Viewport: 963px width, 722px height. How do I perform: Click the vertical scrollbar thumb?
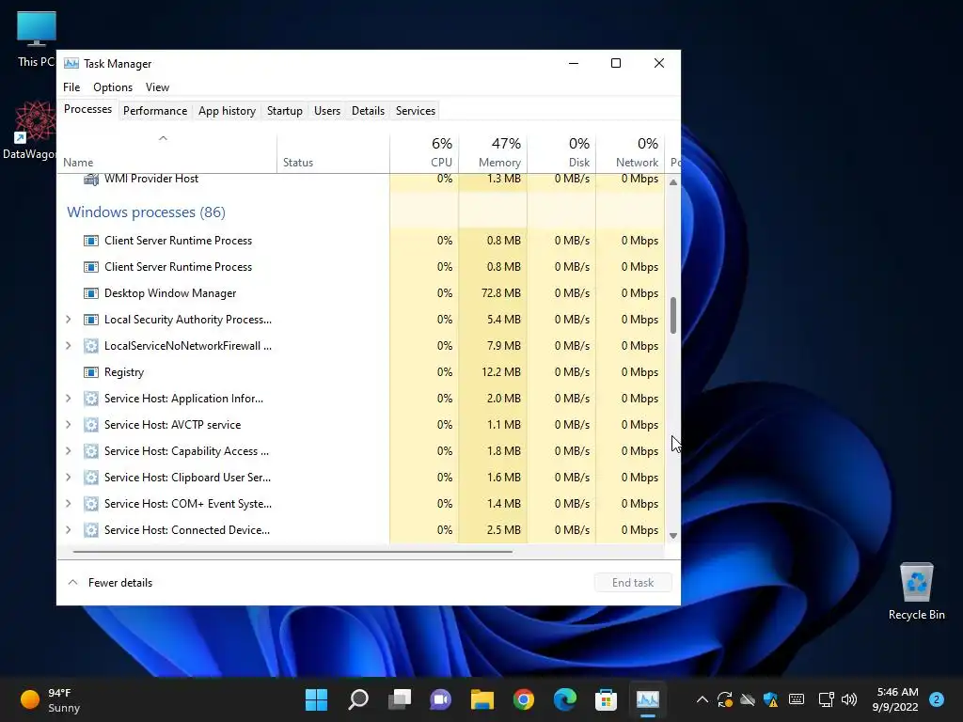pos(673,316)
